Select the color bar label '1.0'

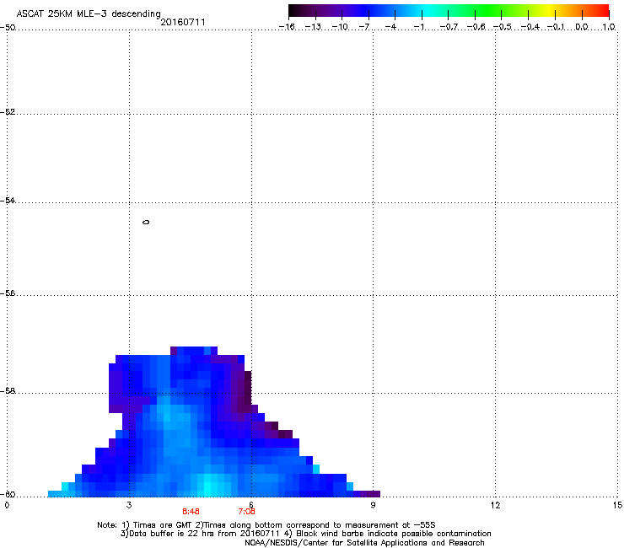[x=609, y=27]
